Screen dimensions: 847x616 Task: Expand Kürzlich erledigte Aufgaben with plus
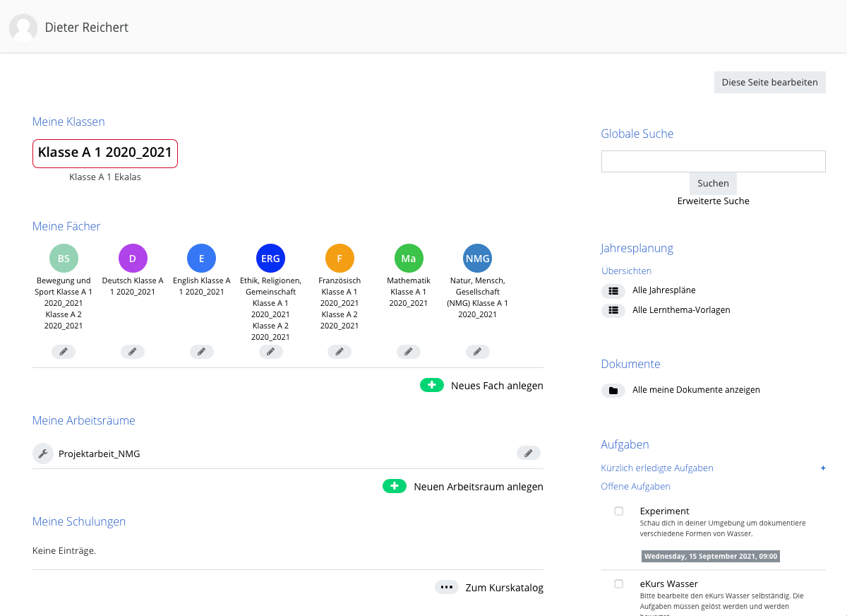823,468
